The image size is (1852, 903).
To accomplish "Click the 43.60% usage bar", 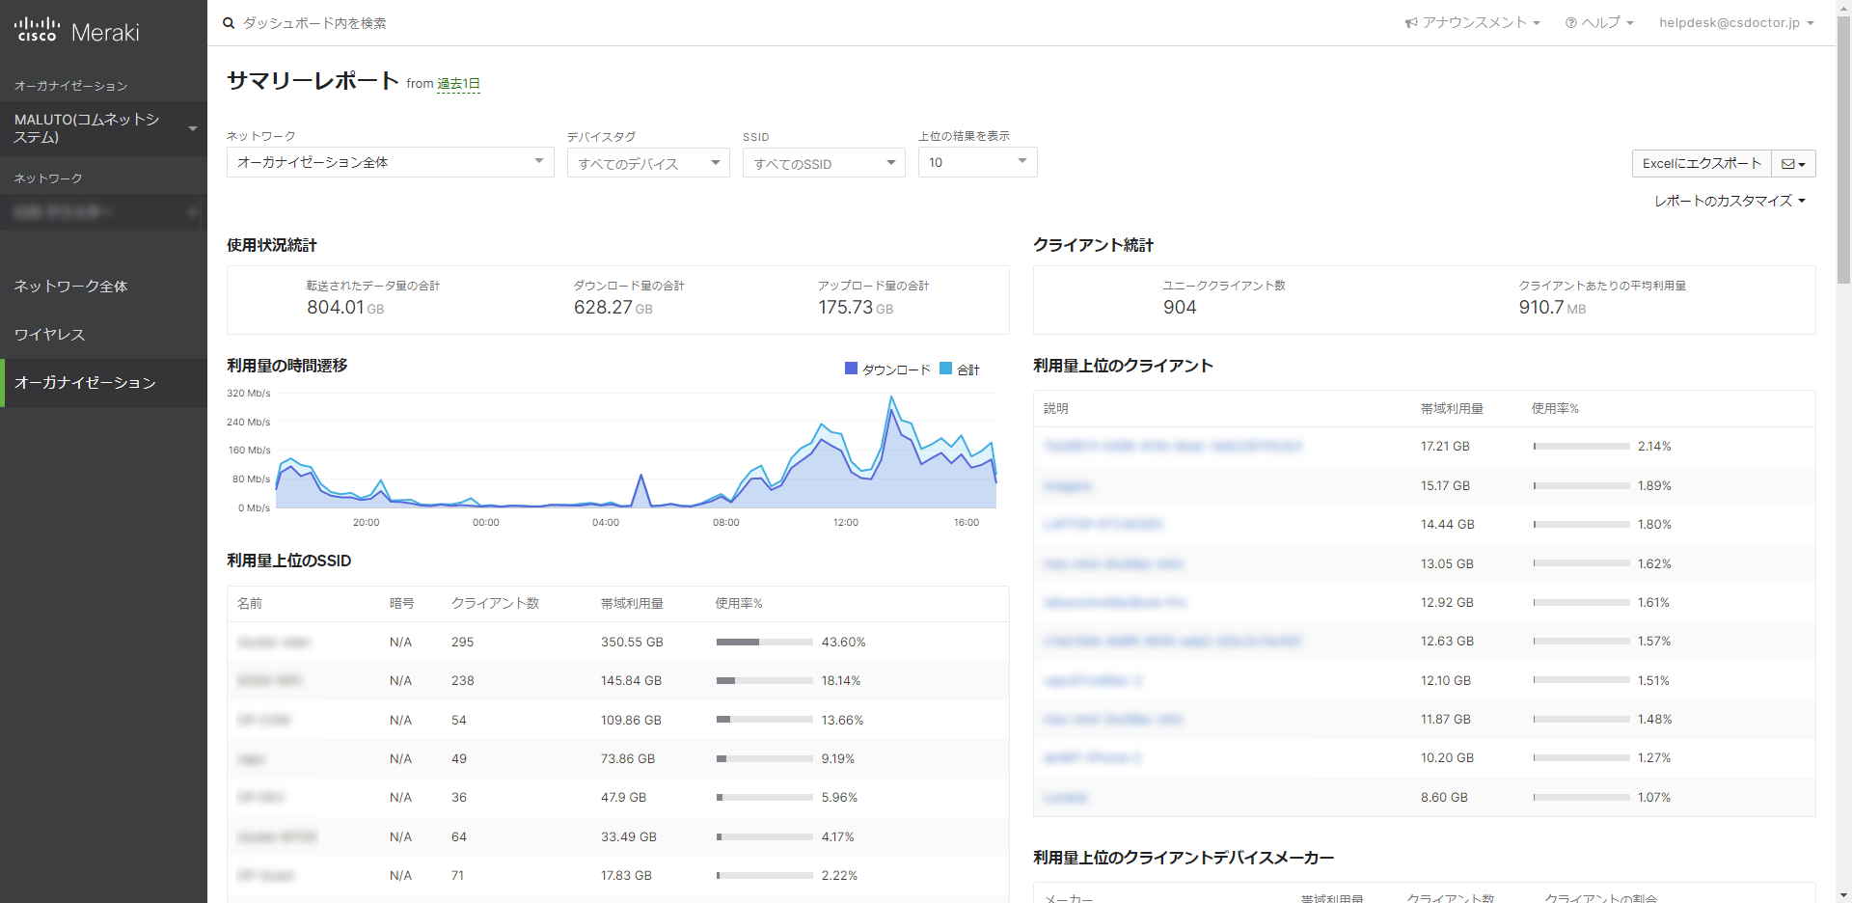I will [765, 642].
